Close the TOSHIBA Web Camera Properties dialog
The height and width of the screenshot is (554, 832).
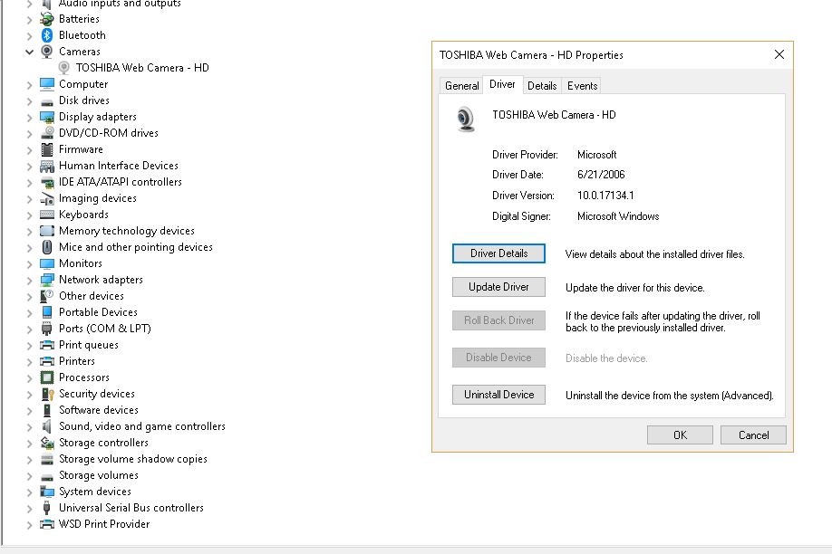779,54
